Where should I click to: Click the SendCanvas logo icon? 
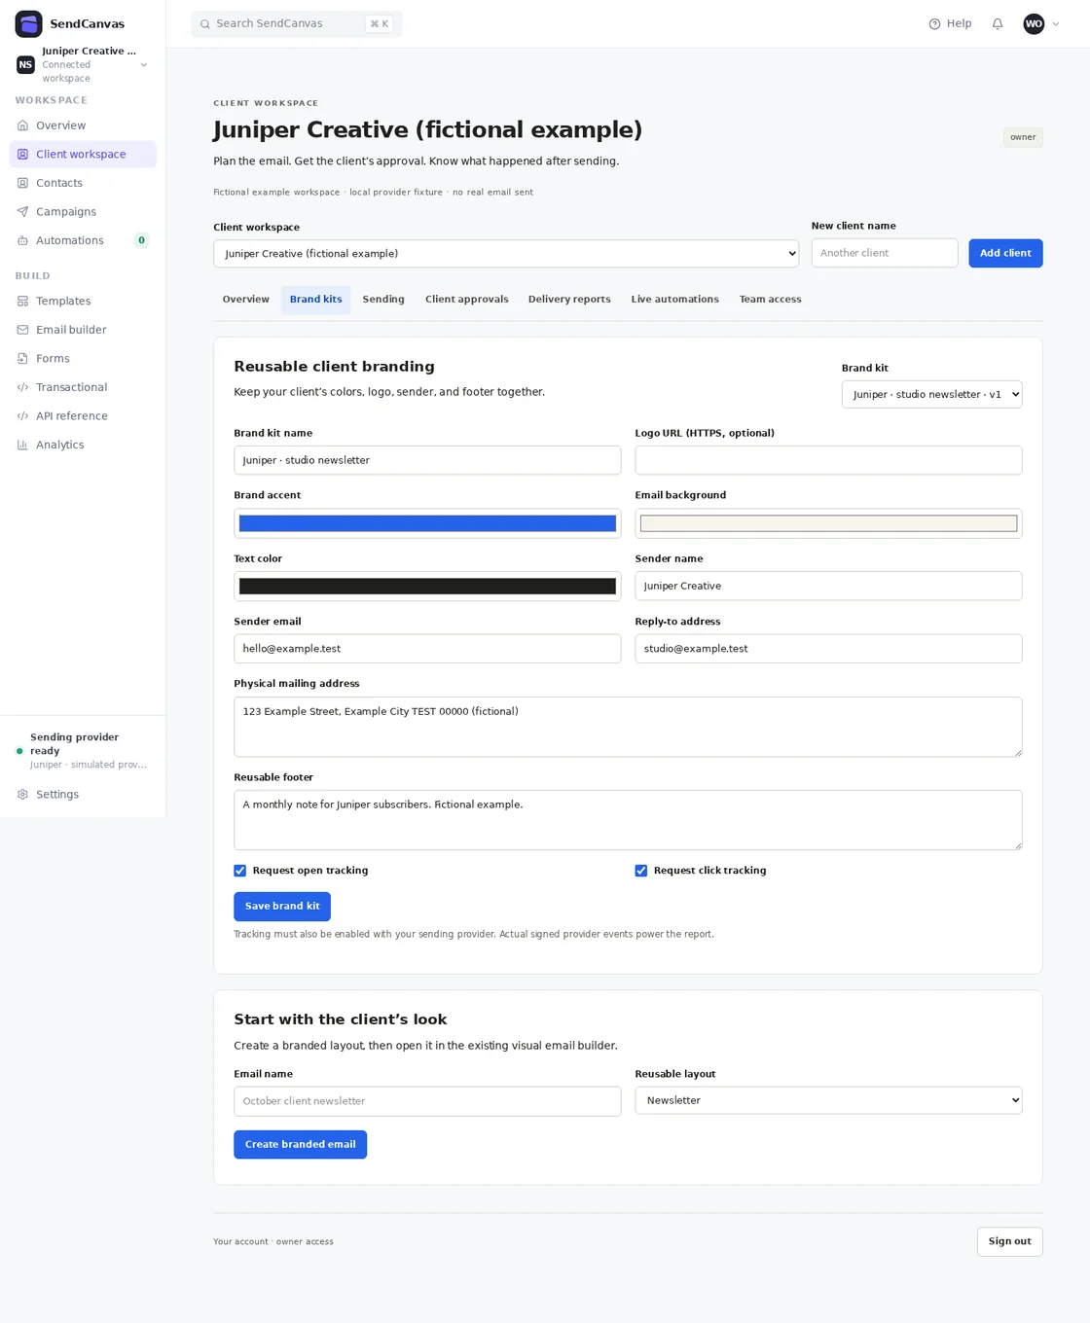click(28, 23)
